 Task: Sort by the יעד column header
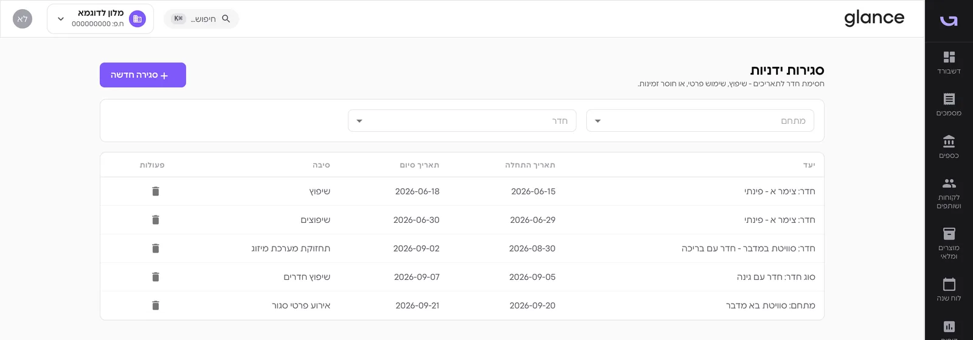tap(809, 165)
